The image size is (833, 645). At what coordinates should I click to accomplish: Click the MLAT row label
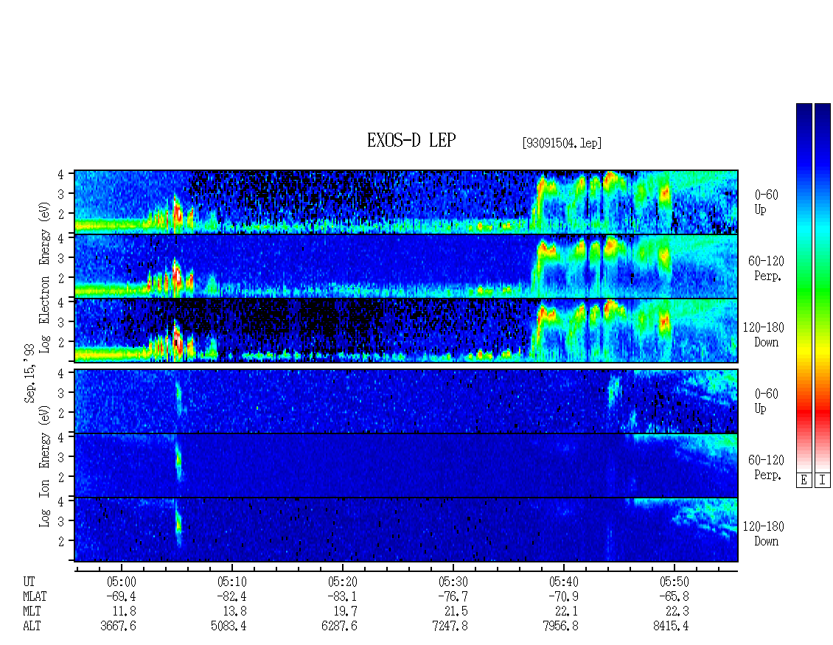pos(35,596)
